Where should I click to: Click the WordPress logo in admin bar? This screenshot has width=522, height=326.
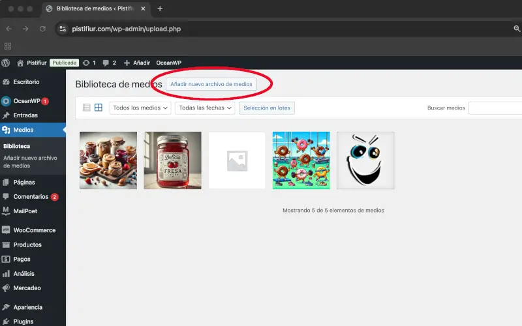[x=6, y=63]
